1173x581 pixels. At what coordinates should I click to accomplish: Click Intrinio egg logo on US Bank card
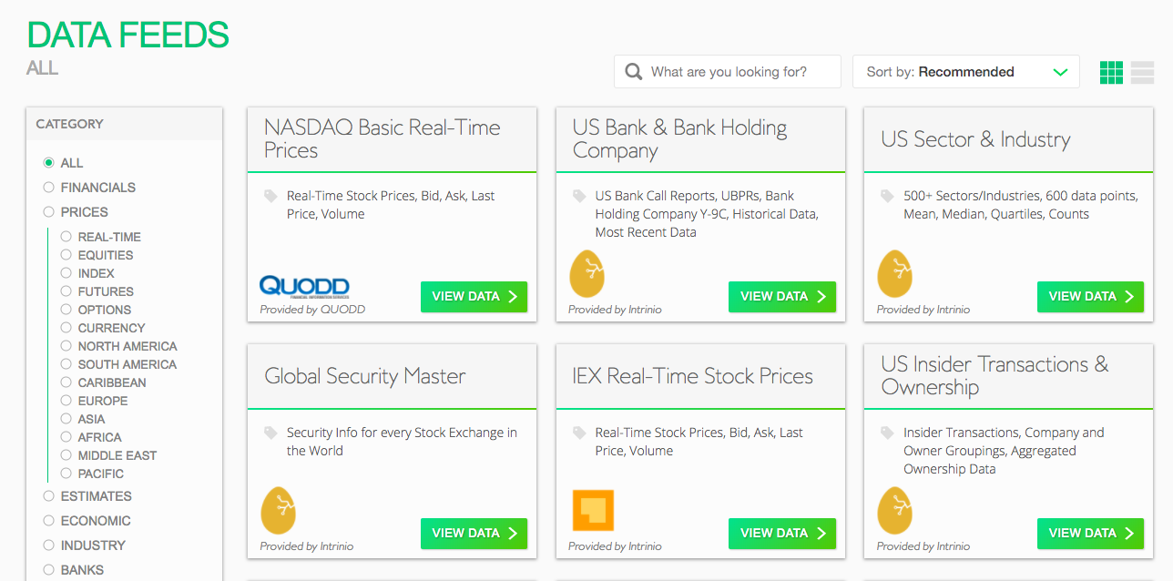(586, 275)
